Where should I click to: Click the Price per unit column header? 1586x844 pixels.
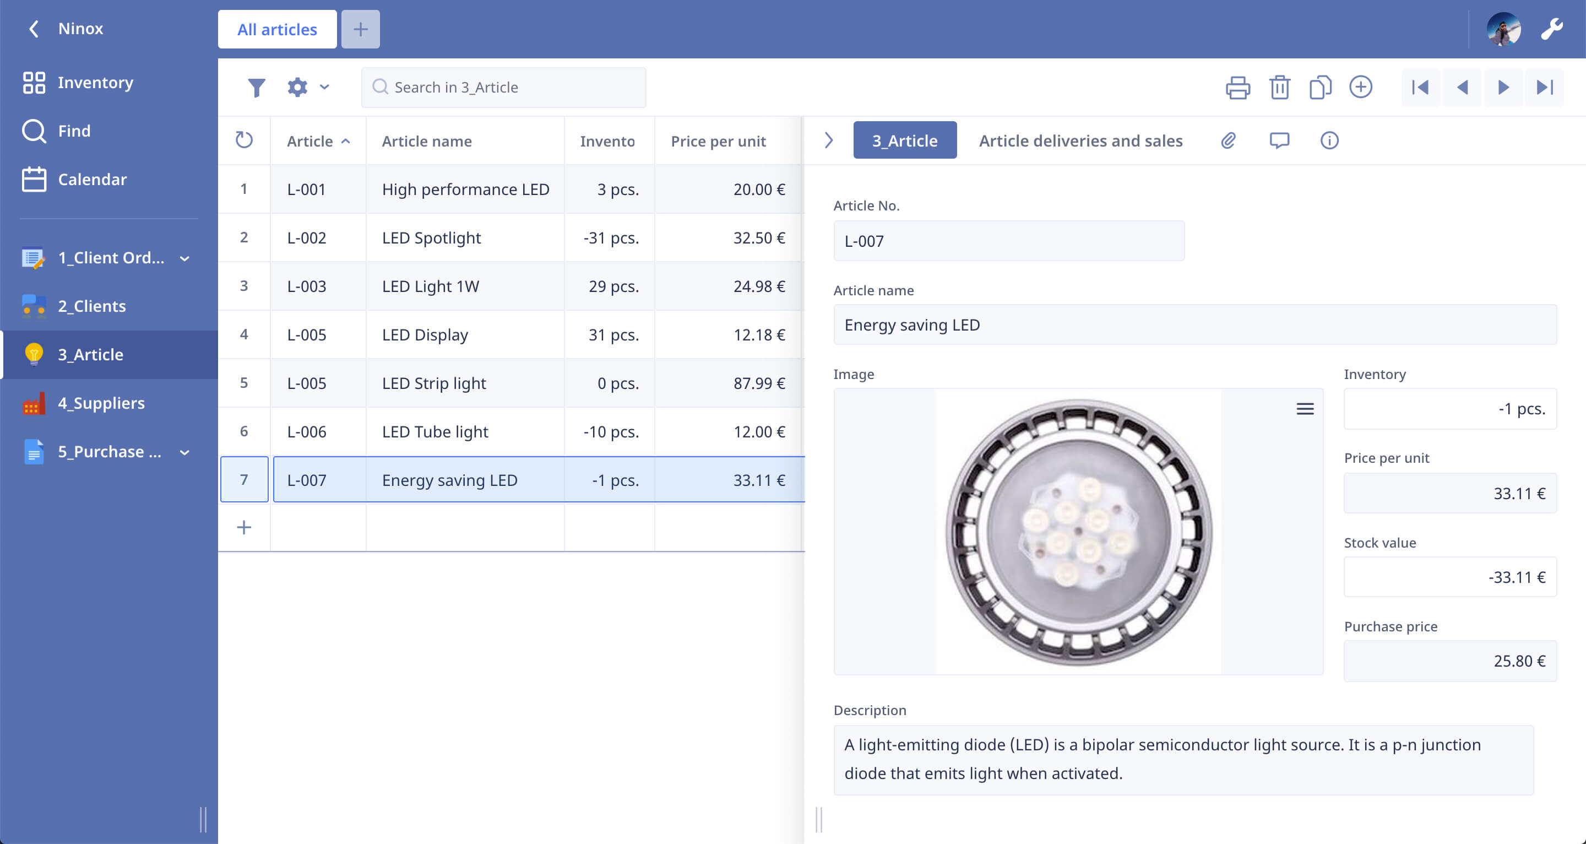729,140
